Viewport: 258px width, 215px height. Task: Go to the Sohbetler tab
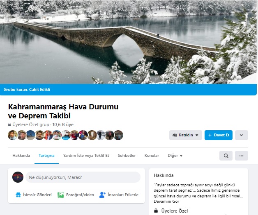coord(127,156)
